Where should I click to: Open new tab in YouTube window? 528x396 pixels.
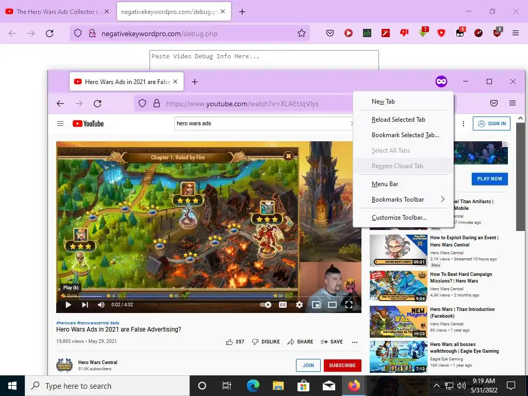coord(194,82)
